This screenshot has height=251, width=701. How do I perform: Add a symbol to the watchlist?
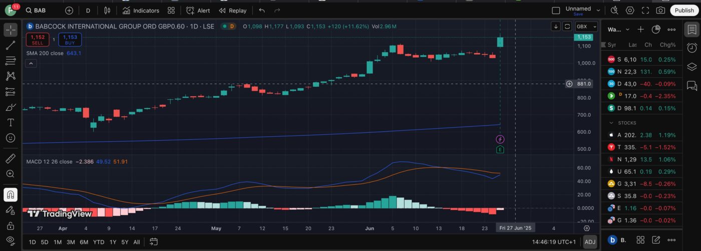tap(641, 30)
